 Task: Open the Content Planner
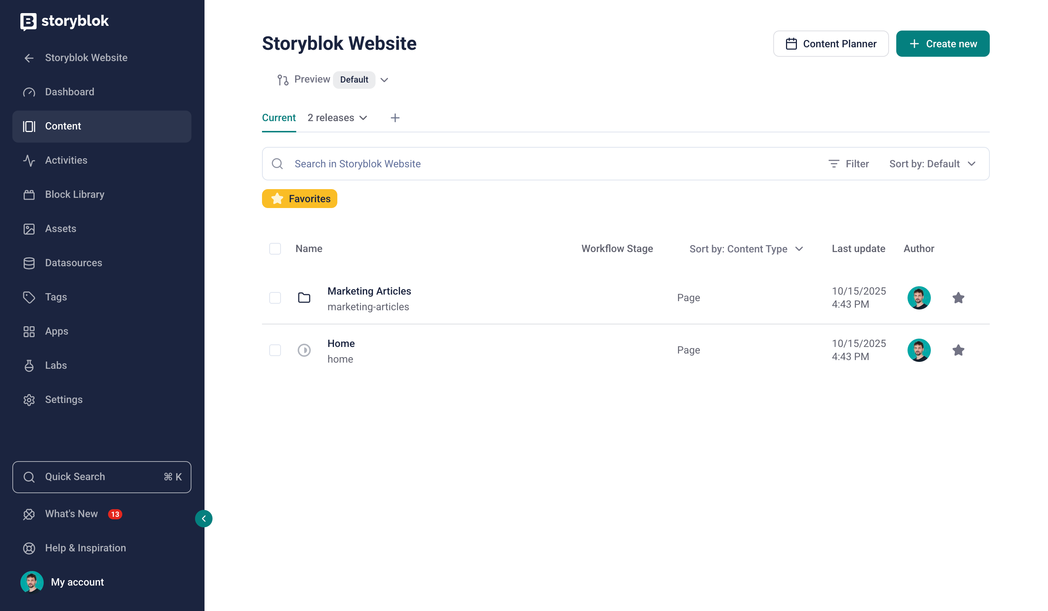tap(830, 44)
